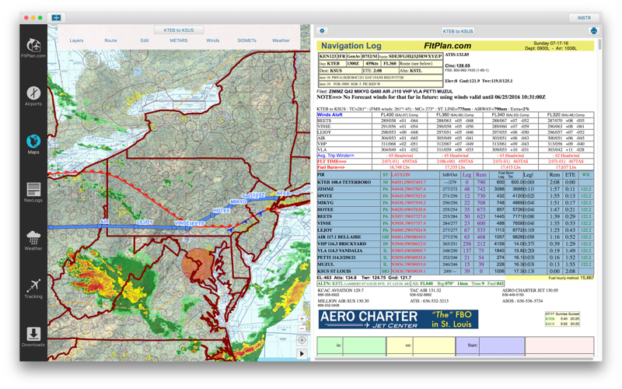Click the Winds Aloft link
The height and width of the screenshot is (389, 622).
330,114
